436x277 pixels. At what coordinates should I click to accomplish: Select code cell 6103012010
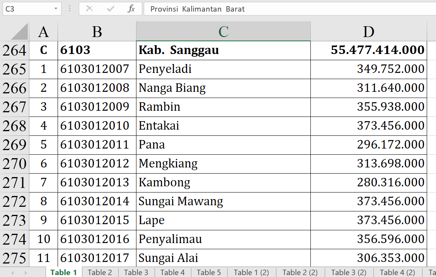97,126
